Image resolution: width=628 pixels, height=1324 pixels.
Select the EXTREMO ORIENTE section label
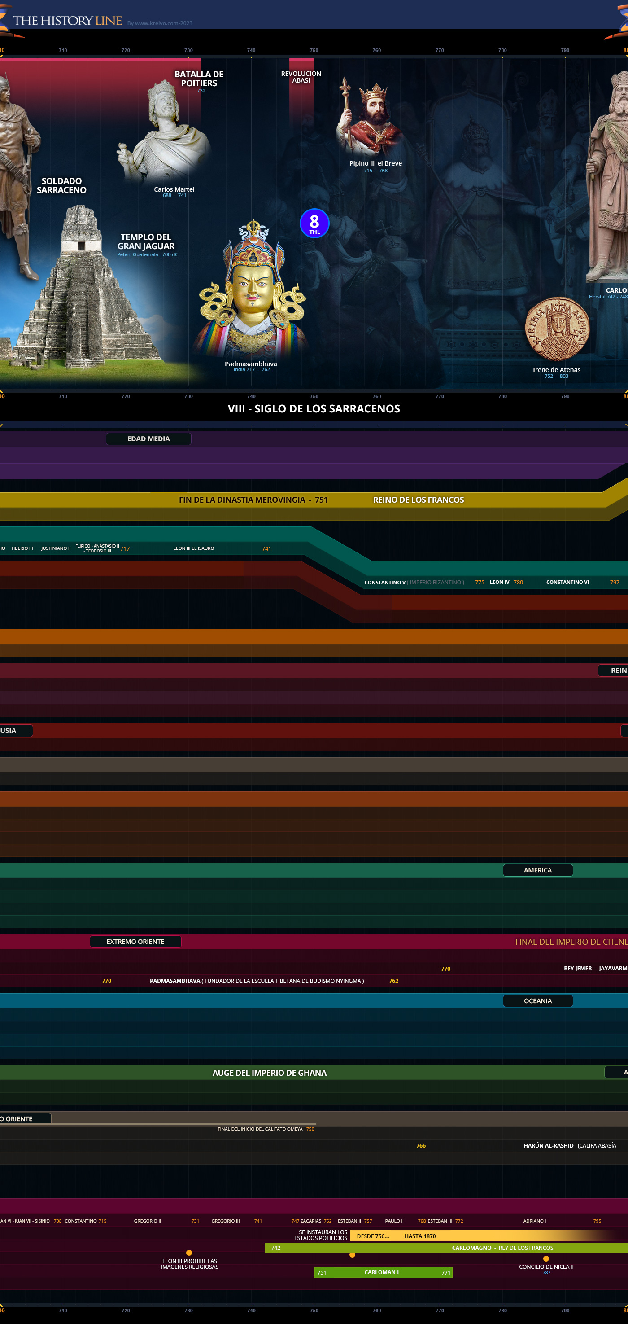click(135, 942)
